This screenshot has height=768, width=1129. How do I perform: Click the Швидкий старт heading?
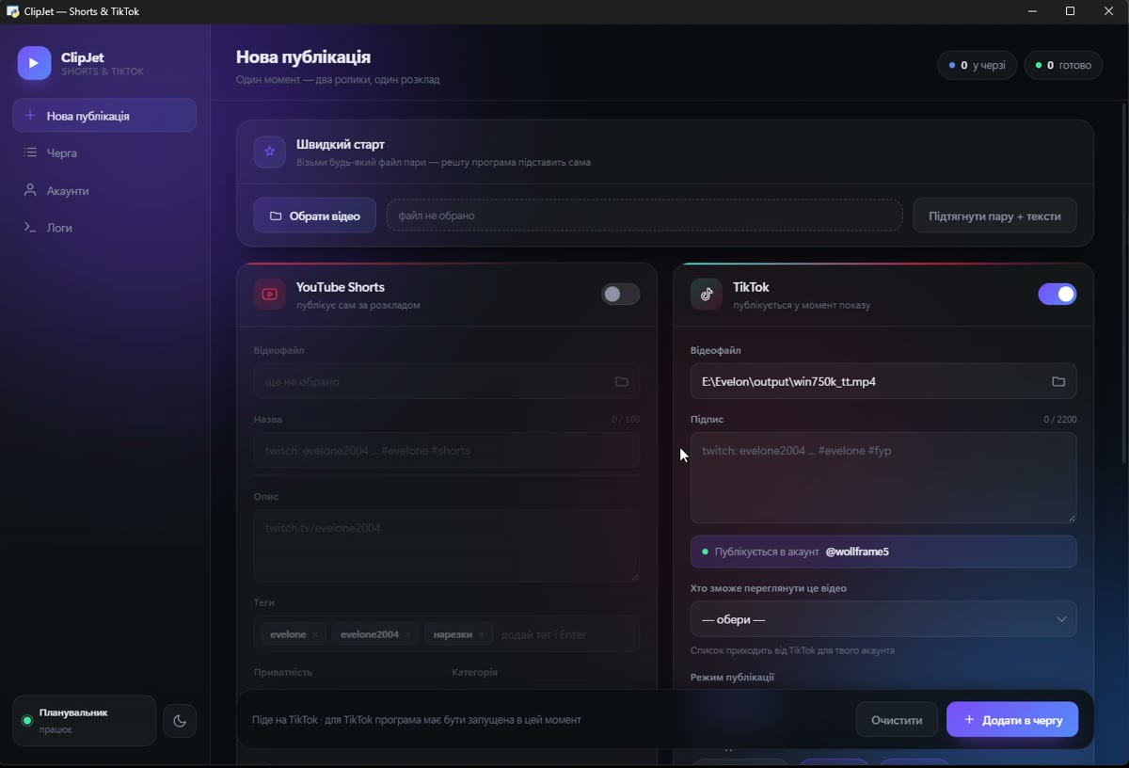(x=341, y=145)
